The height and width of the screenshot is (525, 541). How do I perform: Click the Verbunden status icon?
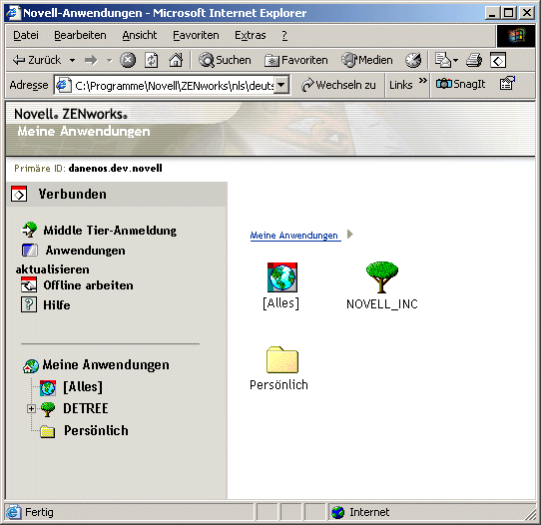tap(19, 194)
